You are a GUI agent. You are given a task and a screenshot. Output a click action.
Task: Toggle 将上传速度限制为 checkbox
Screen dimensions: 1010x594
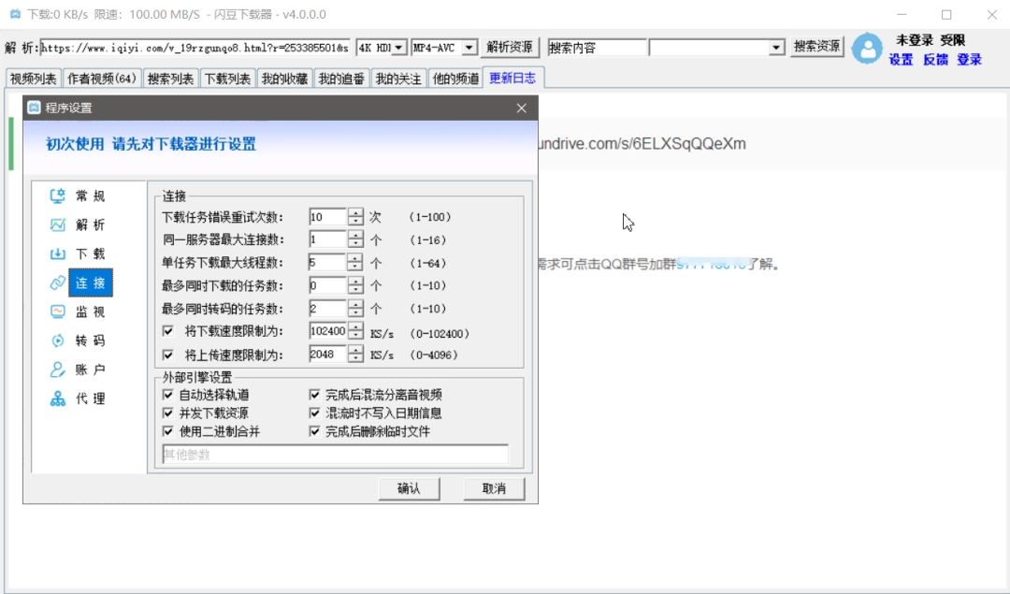click(x=168, y=355)
